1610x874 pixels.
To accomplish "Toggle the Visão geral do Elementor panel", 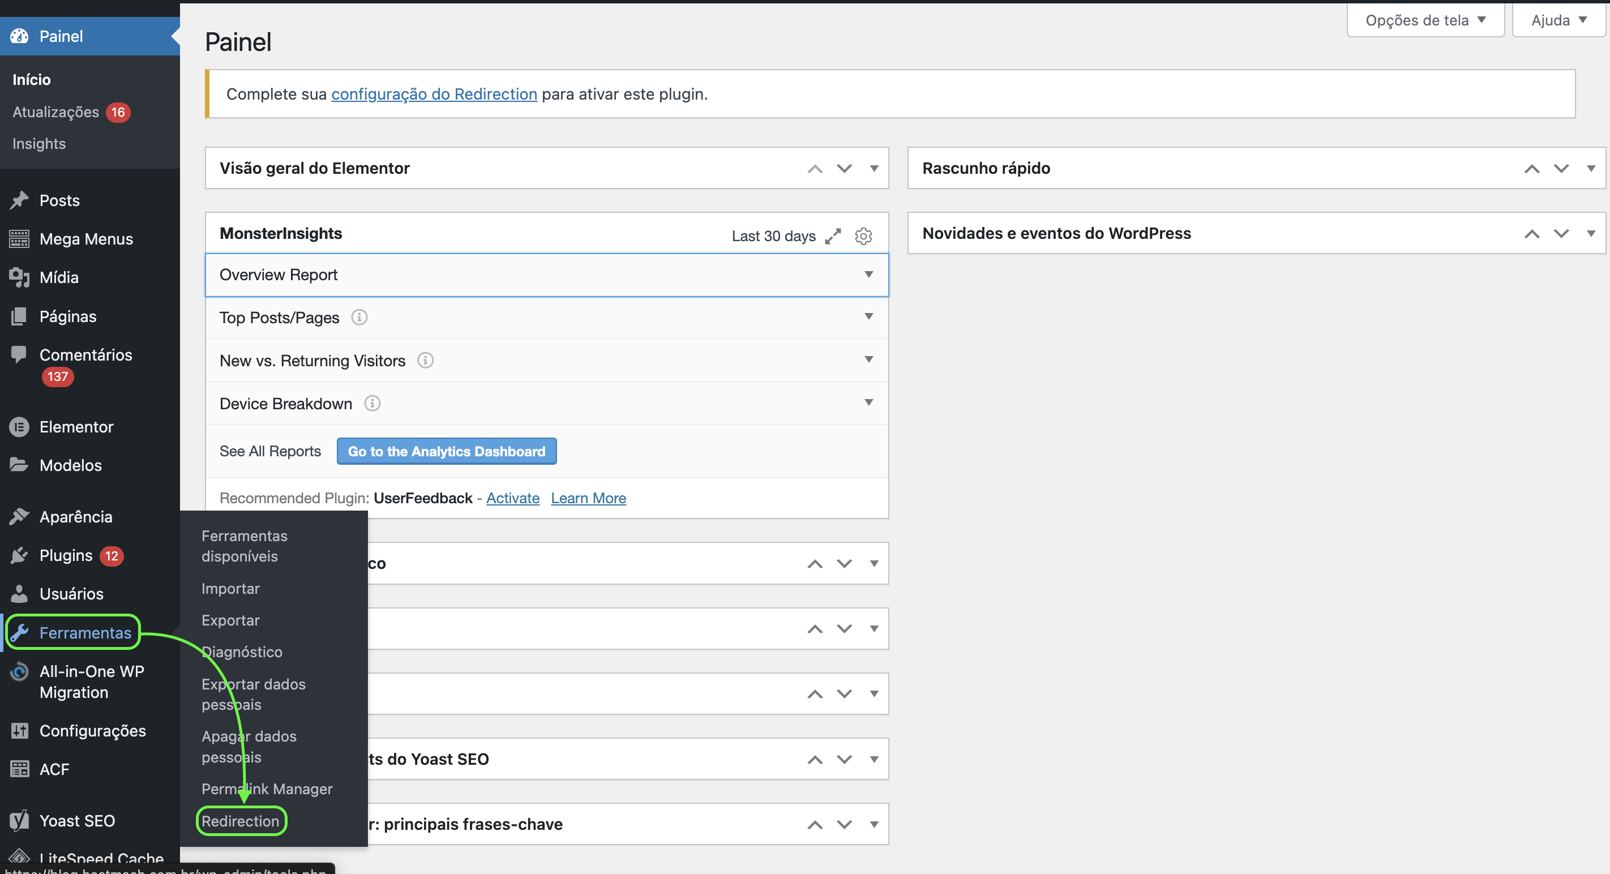I will 875,169.
